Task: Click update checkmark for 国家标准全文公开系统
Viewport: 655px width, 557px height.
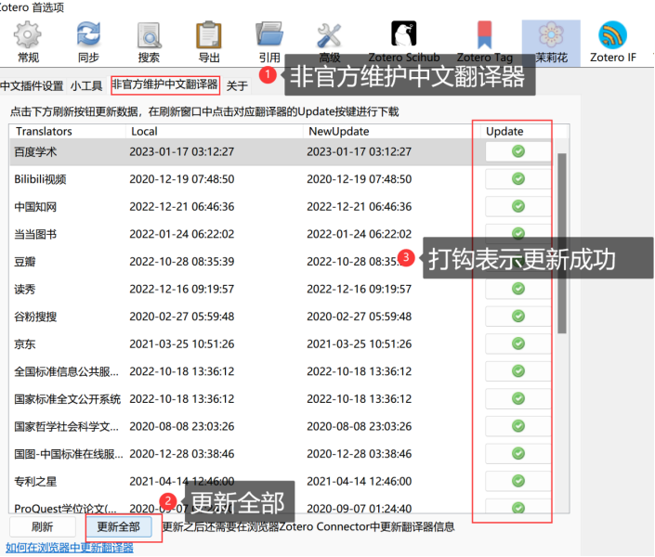Action: click(x=518, y=399)
